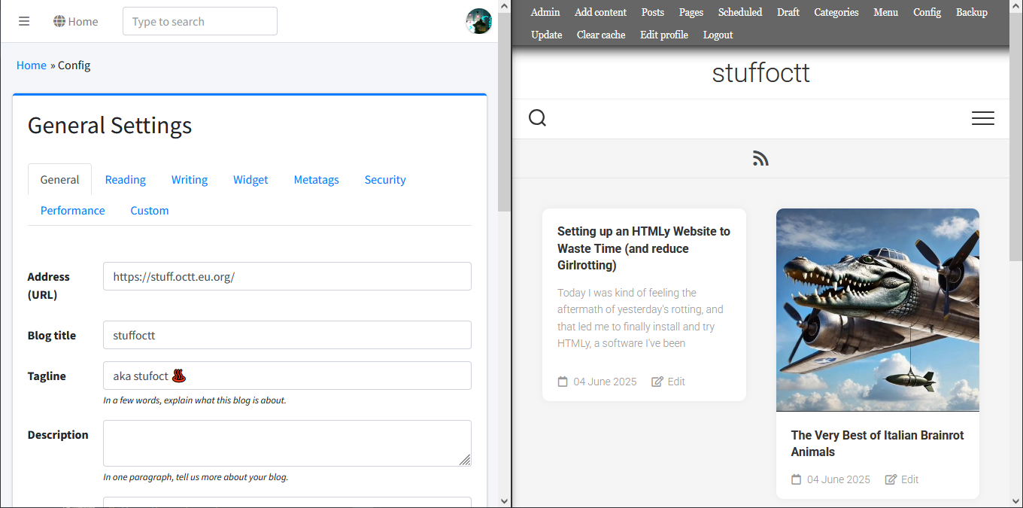Screen dimensions: 1023x508
Task: Open the hamburger sidebar toggle icon
Action: coord(24,21)
